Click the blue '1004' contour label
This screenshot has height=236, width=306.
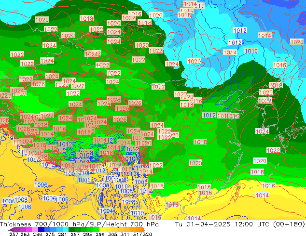[106, 211]
